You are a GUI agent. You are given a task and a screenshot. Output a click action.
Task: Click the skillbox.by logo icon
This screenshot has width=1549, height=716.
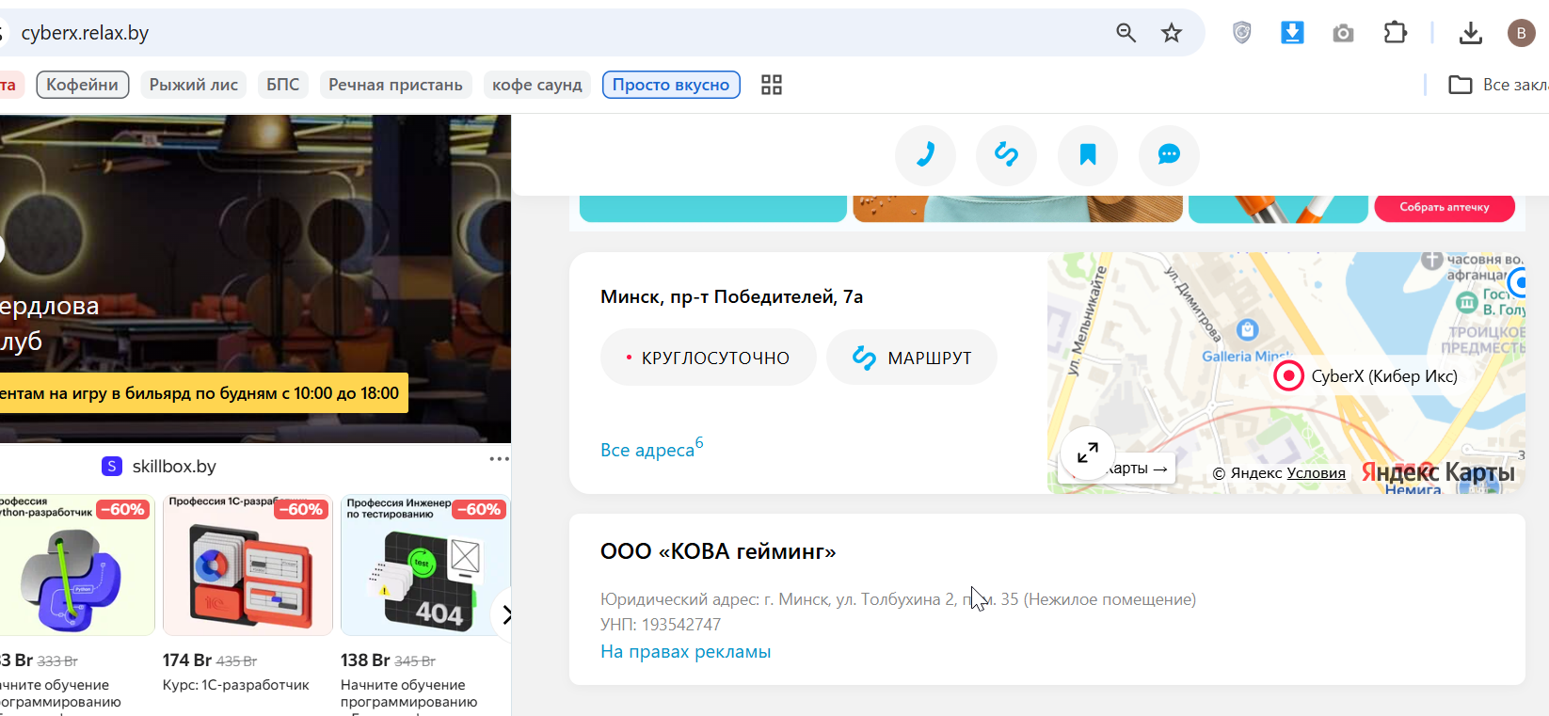click(112, 466)
